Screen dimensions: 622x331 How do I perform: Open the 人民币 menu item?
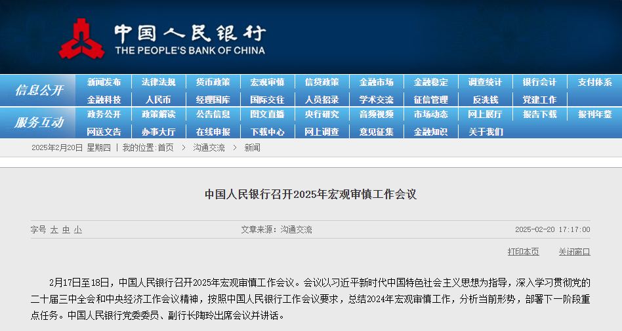tap(158, 100)
